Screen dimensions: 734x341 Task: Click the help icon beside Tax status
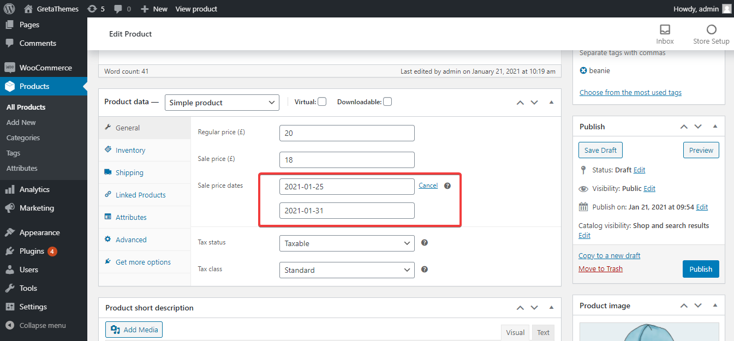(x=424, y=242)
